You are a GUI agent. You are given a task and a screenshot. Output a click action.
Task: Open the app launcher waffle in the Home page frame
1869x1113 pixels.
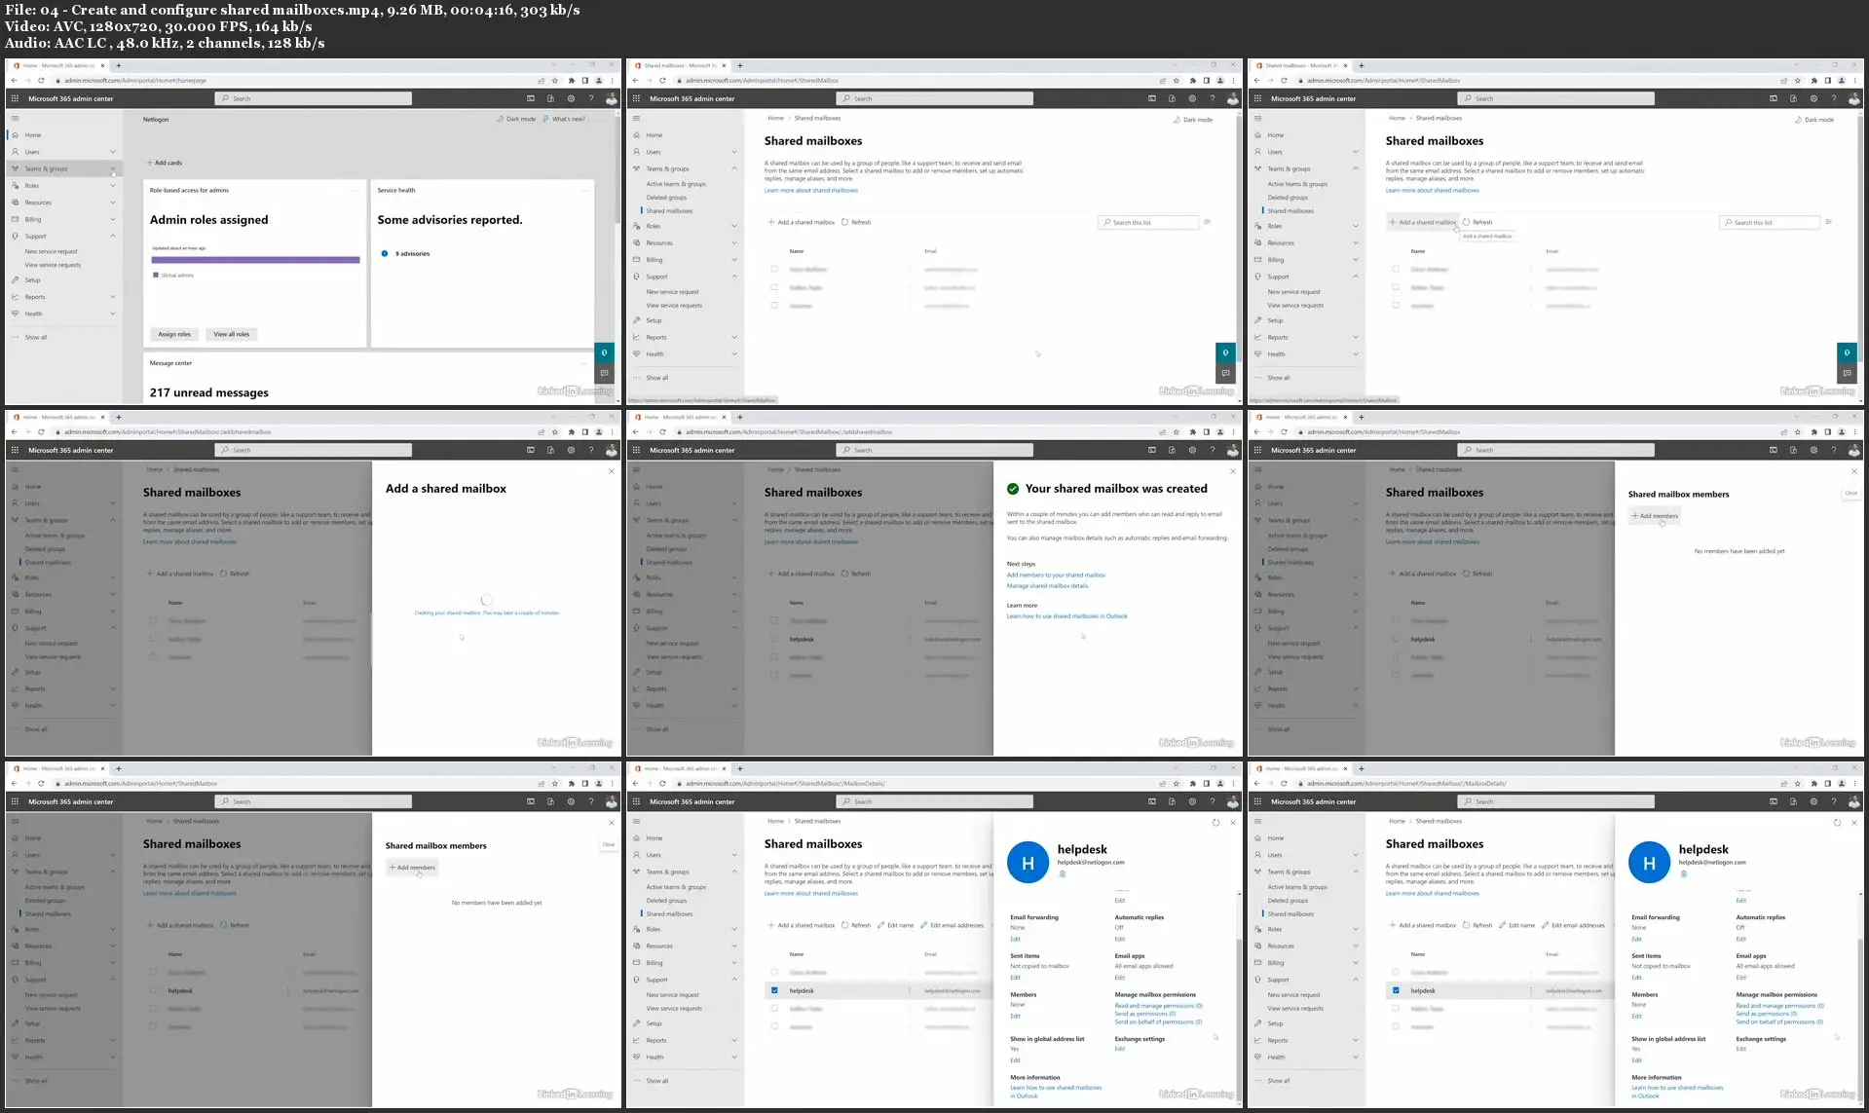coord(15,98)
